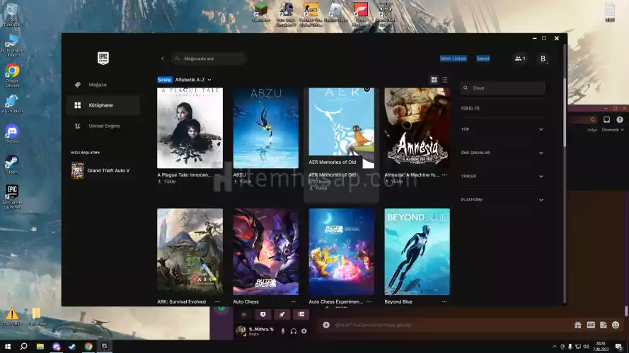The height and width of the screenshot is (353, 629).
Task: Open the friends list icon
Action: click(520, 59)
